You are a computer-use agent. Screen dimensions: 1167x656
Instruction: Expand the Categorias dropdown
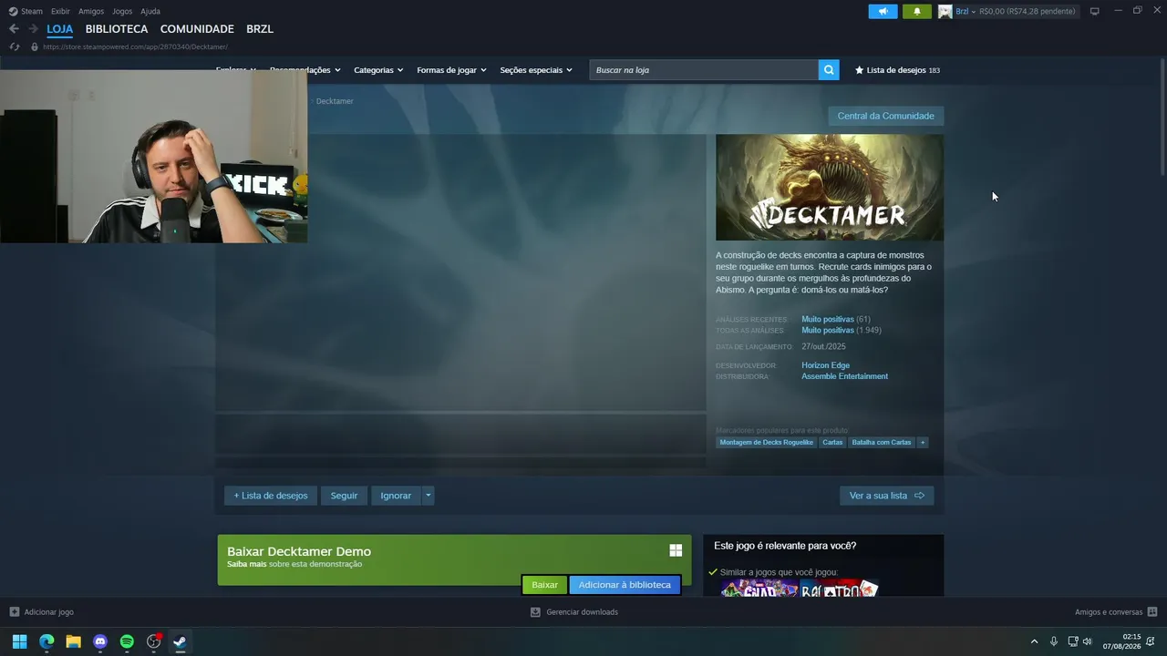[x=378, y=70]
